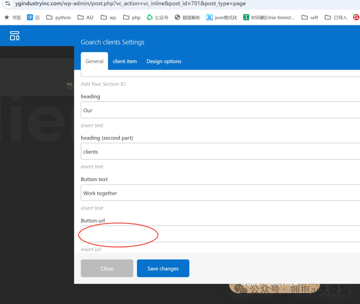The image size is (360, 304).
Task: Expand the wp bookmarks folder
Action: coord(108,17)
